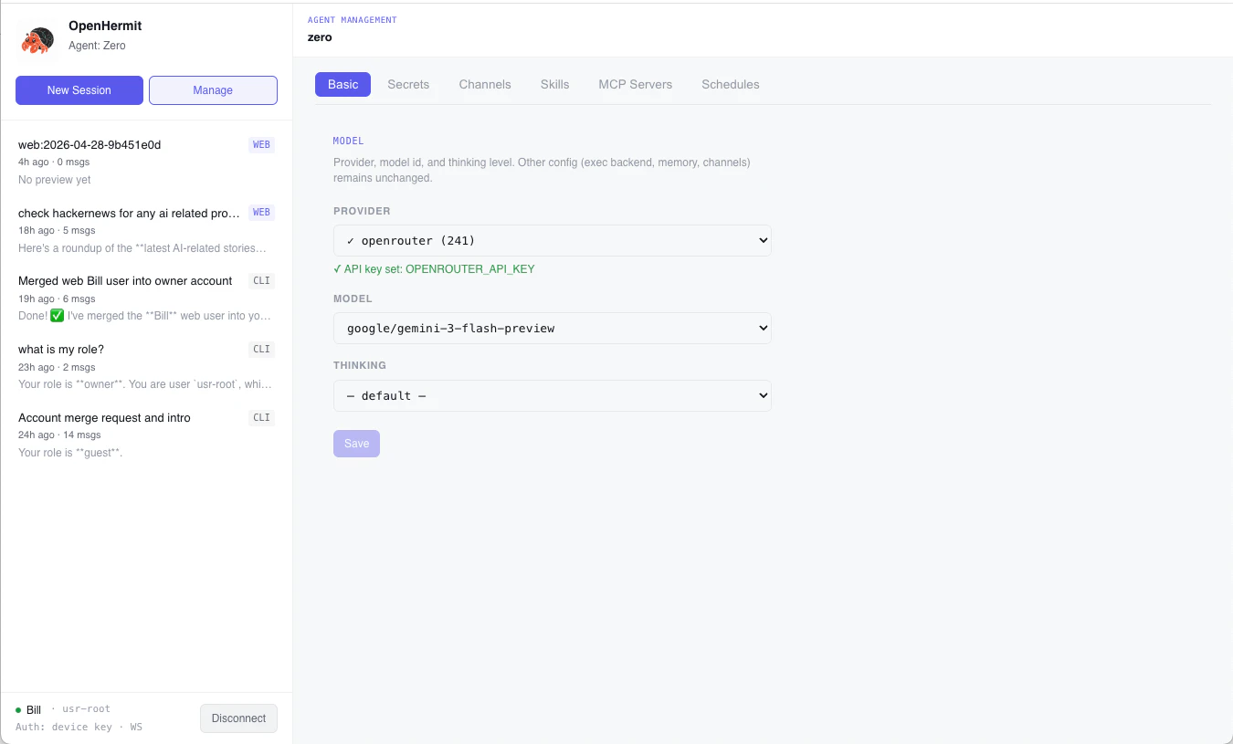1233x744 pixels.
Task: Click the CLI badge on "Account merge request and intro"
Action: click(261, 417)
